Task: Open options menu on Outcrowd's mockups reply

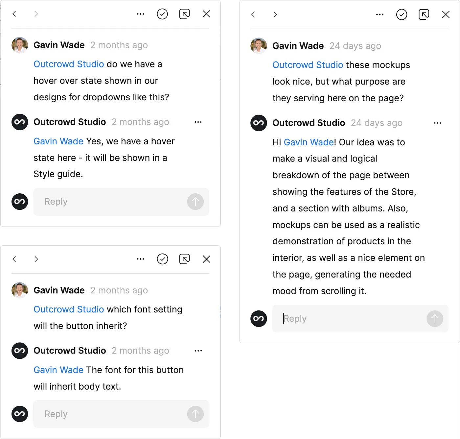Action: (437, 123)
